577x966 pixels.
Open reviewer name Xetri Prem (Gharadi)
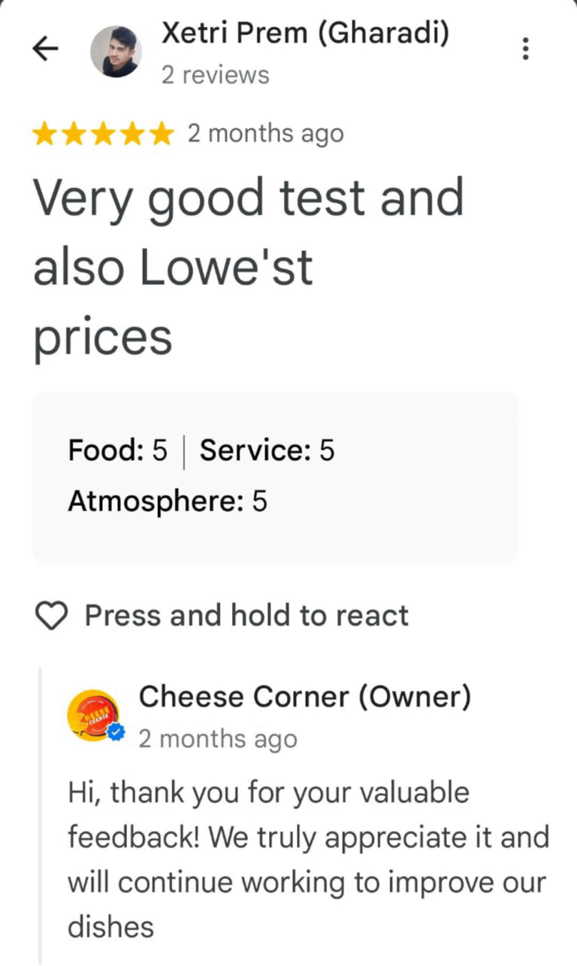coord(305,34)
